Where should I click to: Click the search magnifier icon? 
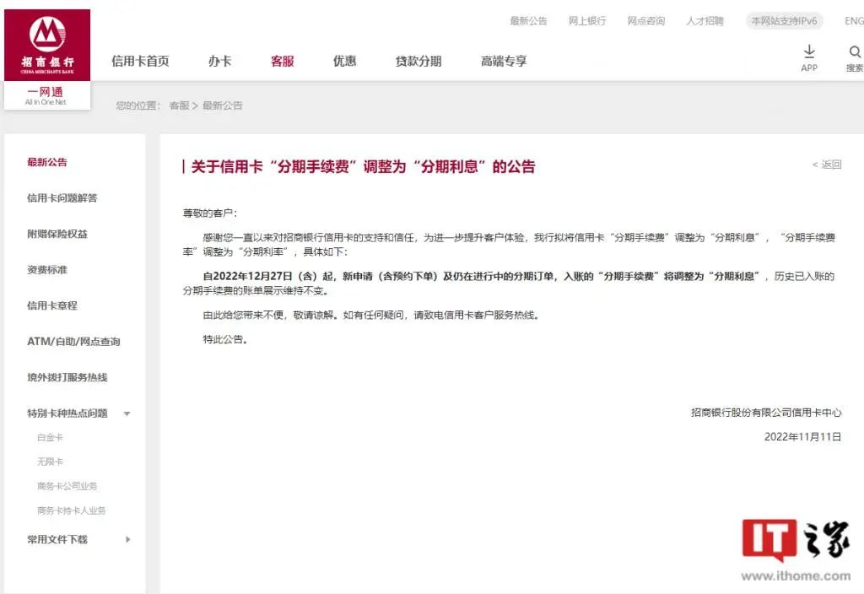(854, 52)
